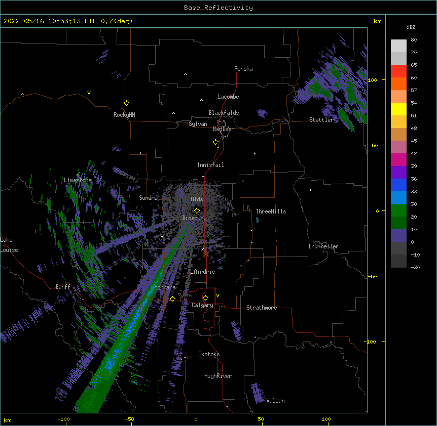This screenshot has height=426, width=437.
Task: Click the 0.7(deg) elevation angle text
Action: 117,21
